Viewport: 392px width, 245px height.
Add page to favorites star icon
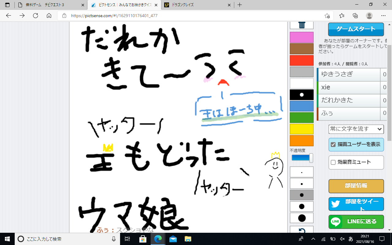pos(327,16)
